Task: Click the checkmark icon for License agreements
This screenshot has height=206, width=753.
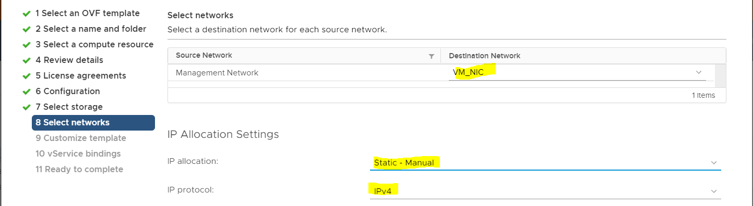Action: (27, 76)
